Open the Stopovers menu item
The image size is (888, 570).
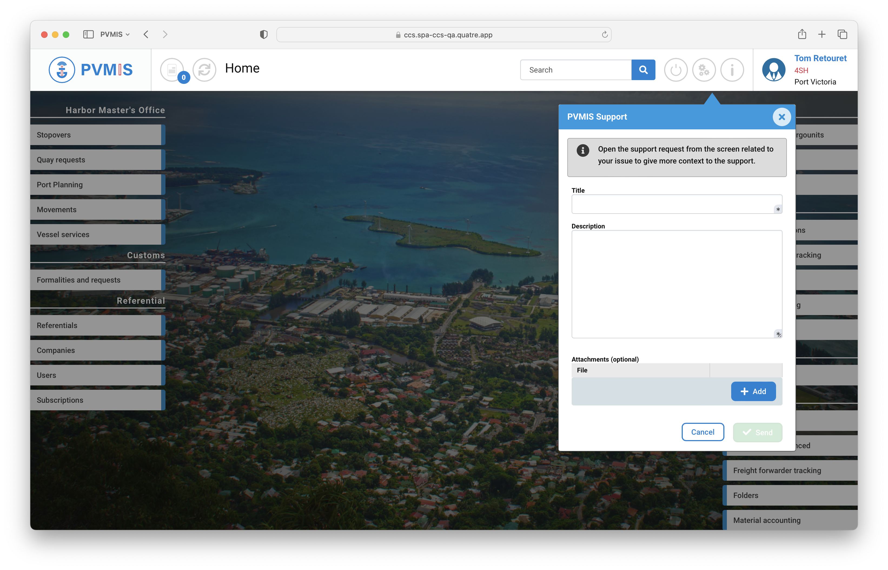(x=96, y=135)
